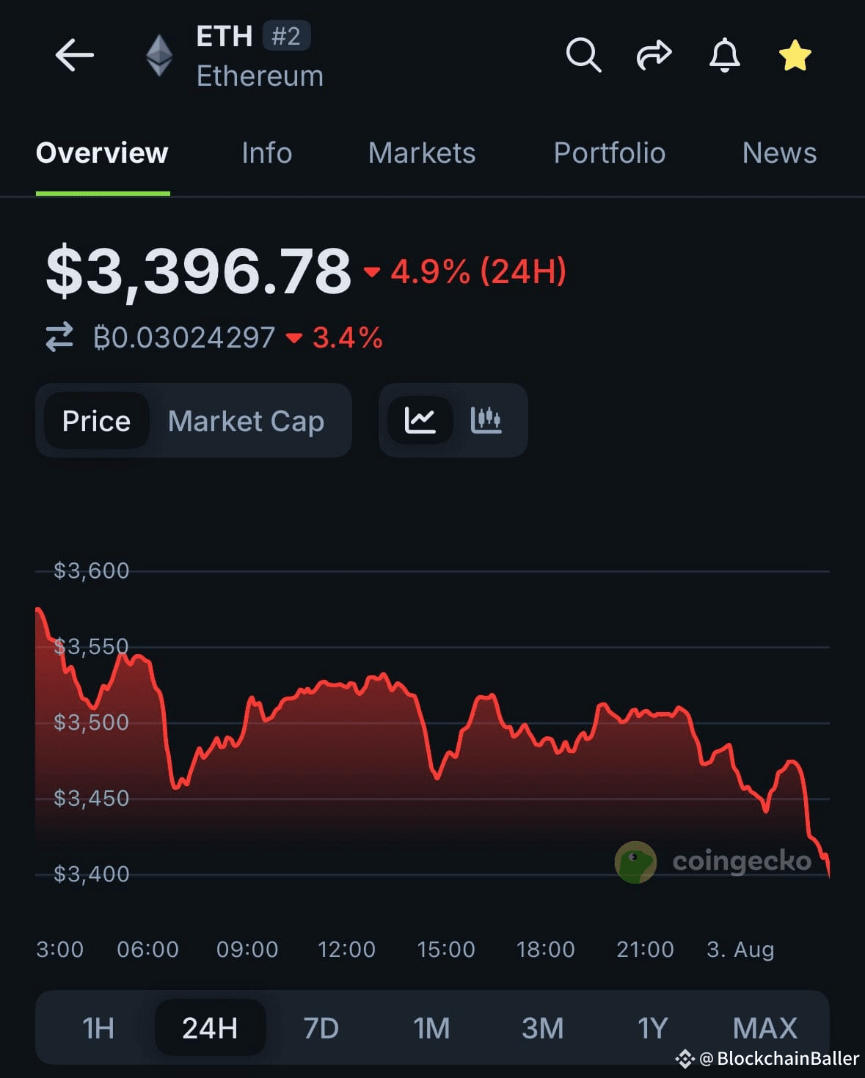Open the search magnifier icon
Image resolution: width=865 pixels, height=1078 pixels.
tap(583, 55)
